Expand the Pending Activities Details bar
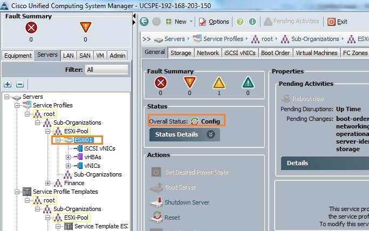This screenshot has width=369, height=231. [325, 163]
